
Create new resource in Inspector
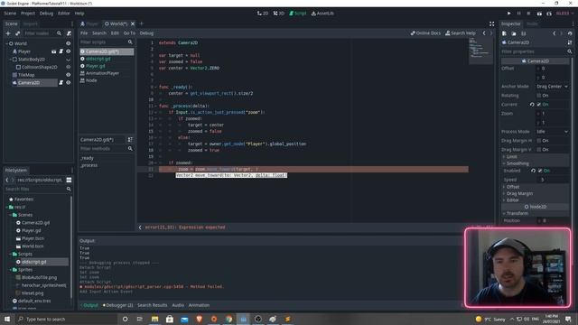(504, 33)
